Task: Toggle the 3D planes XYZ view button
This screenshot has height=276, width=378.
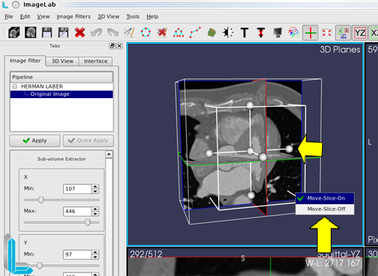Action: click(x=343, y=33)
